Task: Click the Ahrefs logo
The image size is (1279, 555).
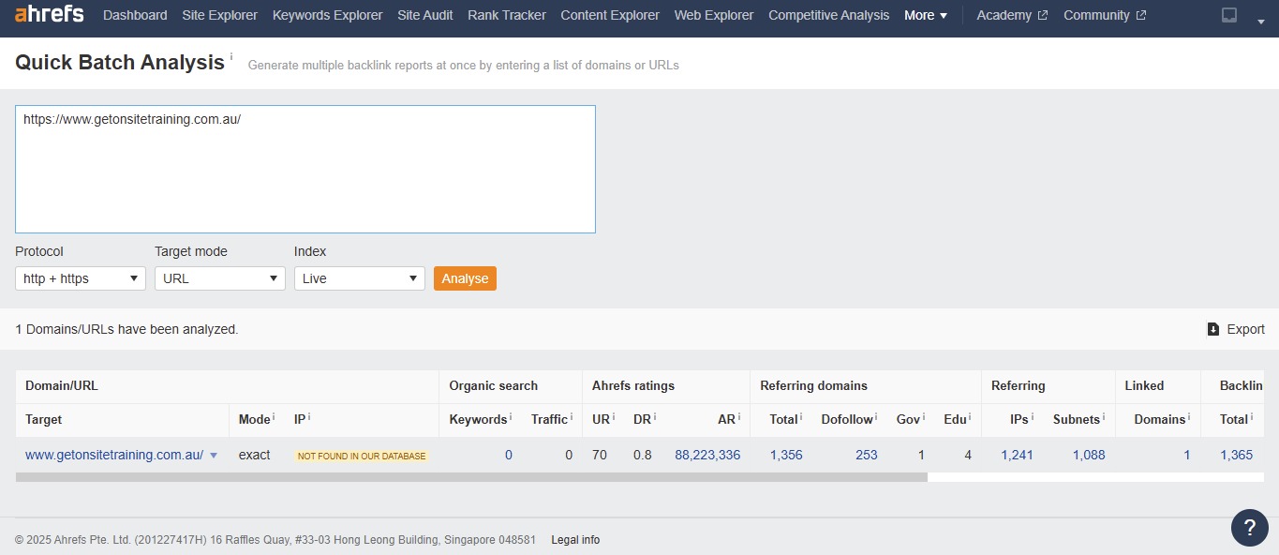Action: tap(49, 15)
